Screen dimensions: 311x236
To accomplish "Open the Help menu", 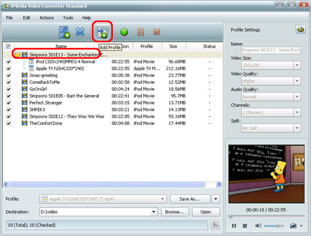I will [86, 18].
